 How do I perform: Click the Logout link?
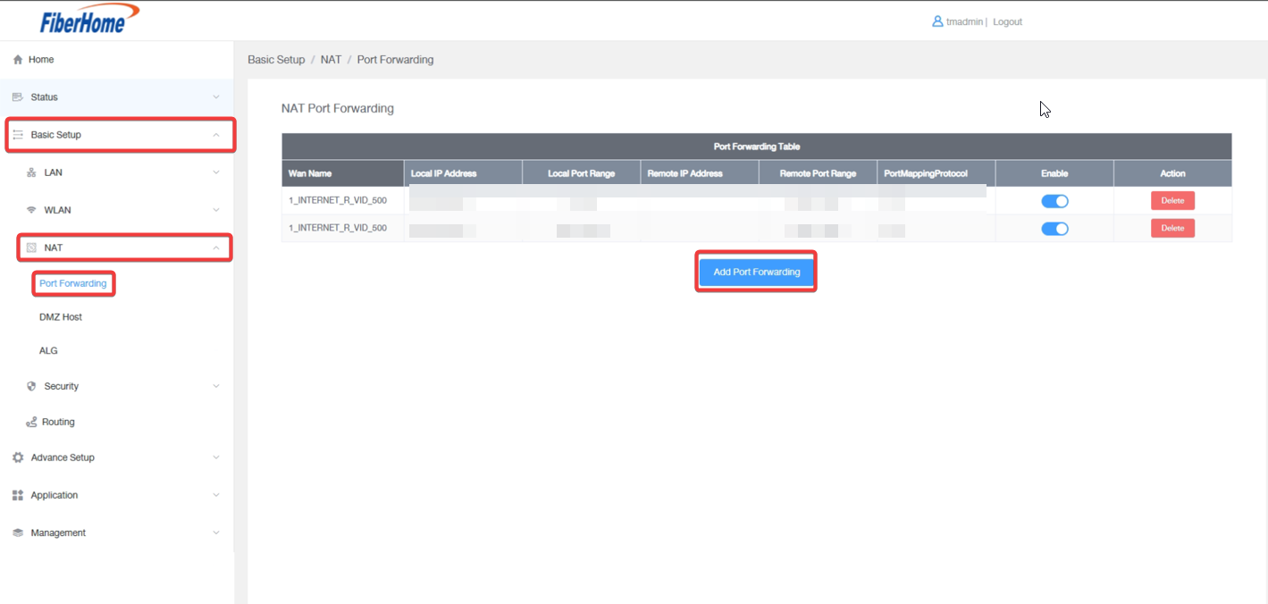coord(1007,21)
